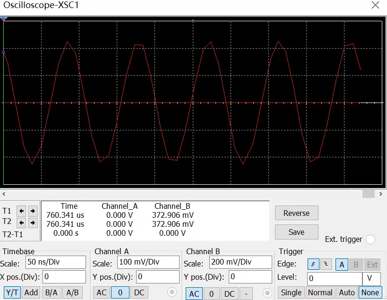Edit Channel B Y pos.(Div) field
The width and height of the screenshot is (387, 300).
[x=250, y=277]
